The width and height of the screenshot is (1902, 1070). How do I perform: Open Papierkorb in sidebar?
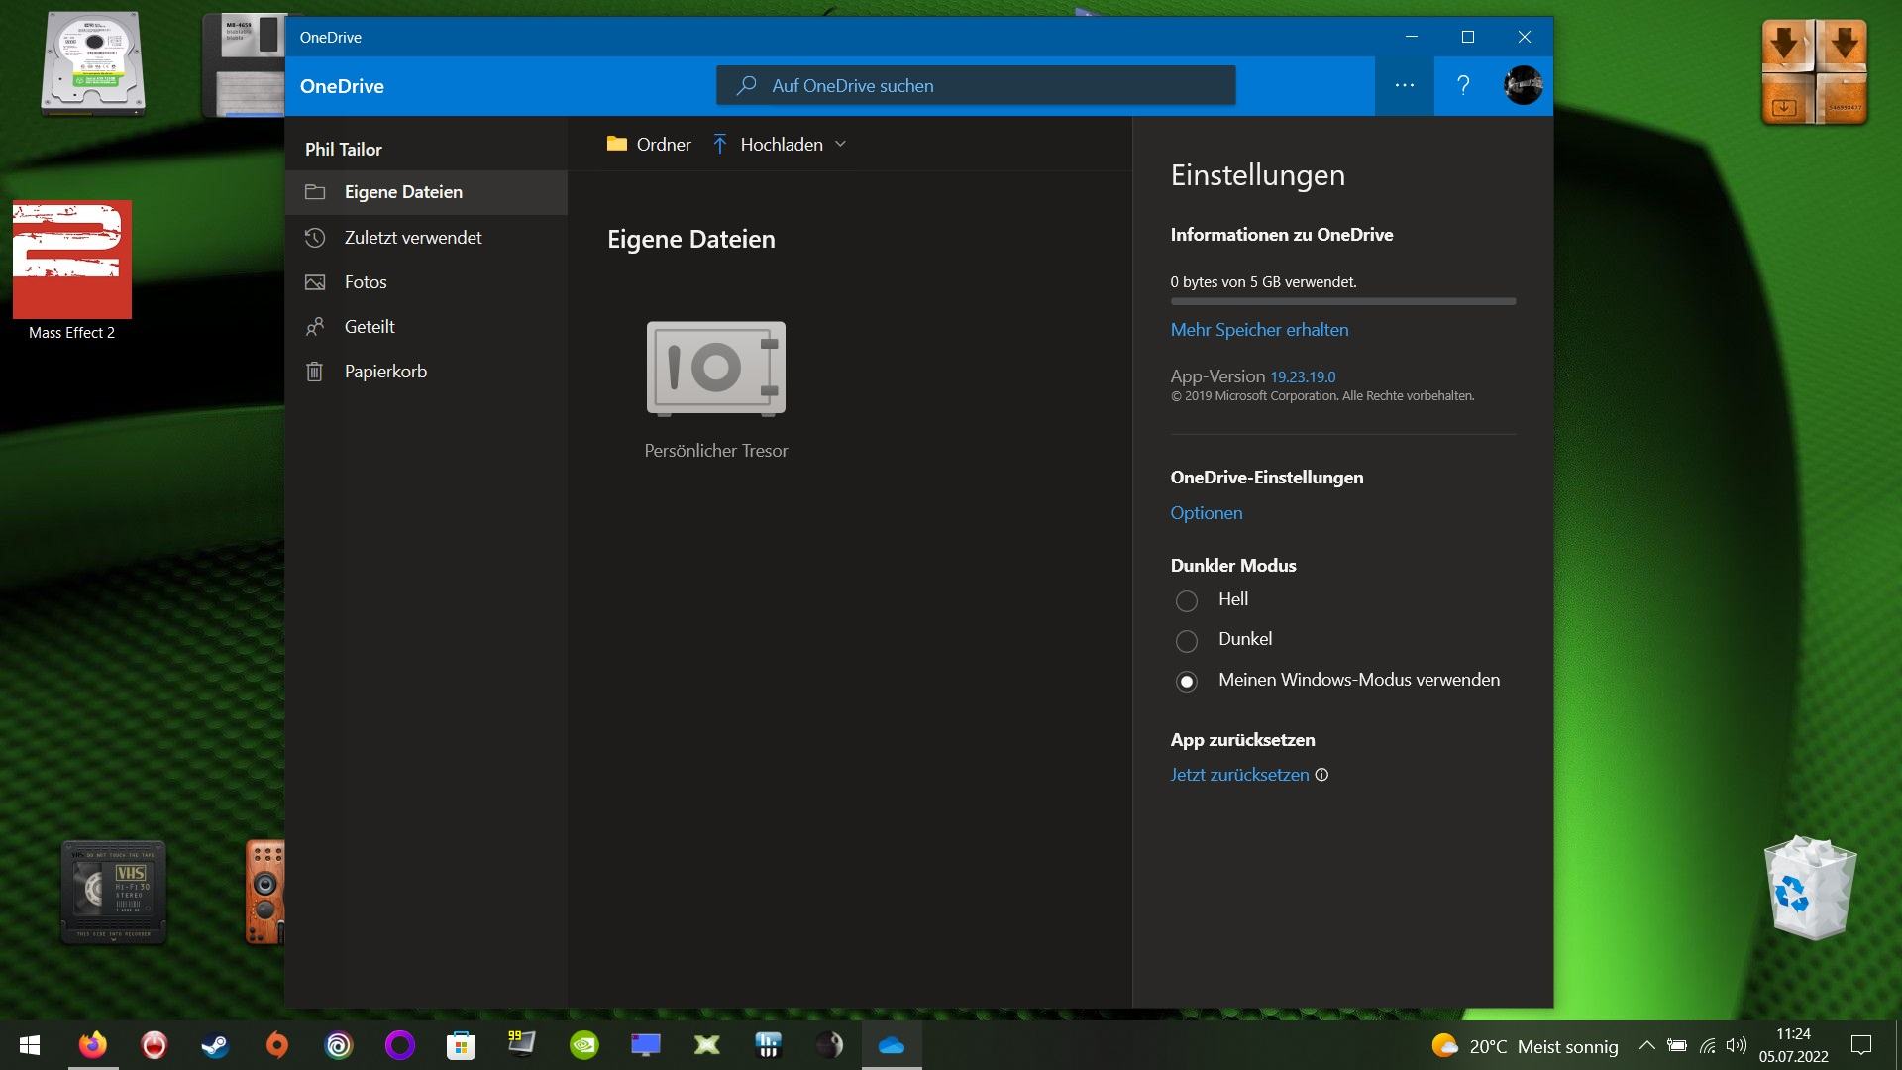click(x=426, y=372)
